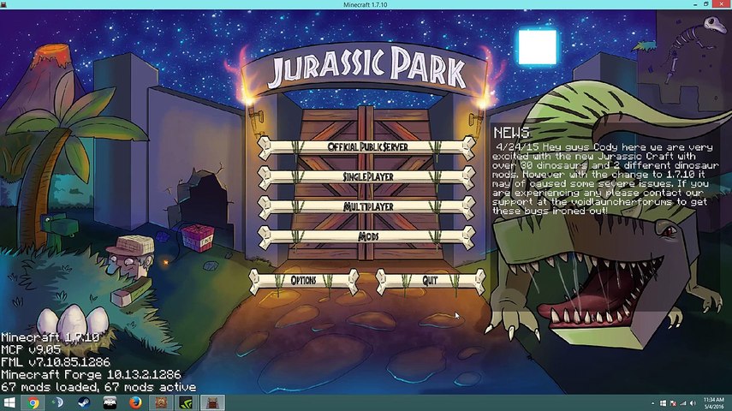Open the Steam taskbar icon

point(84,402)
